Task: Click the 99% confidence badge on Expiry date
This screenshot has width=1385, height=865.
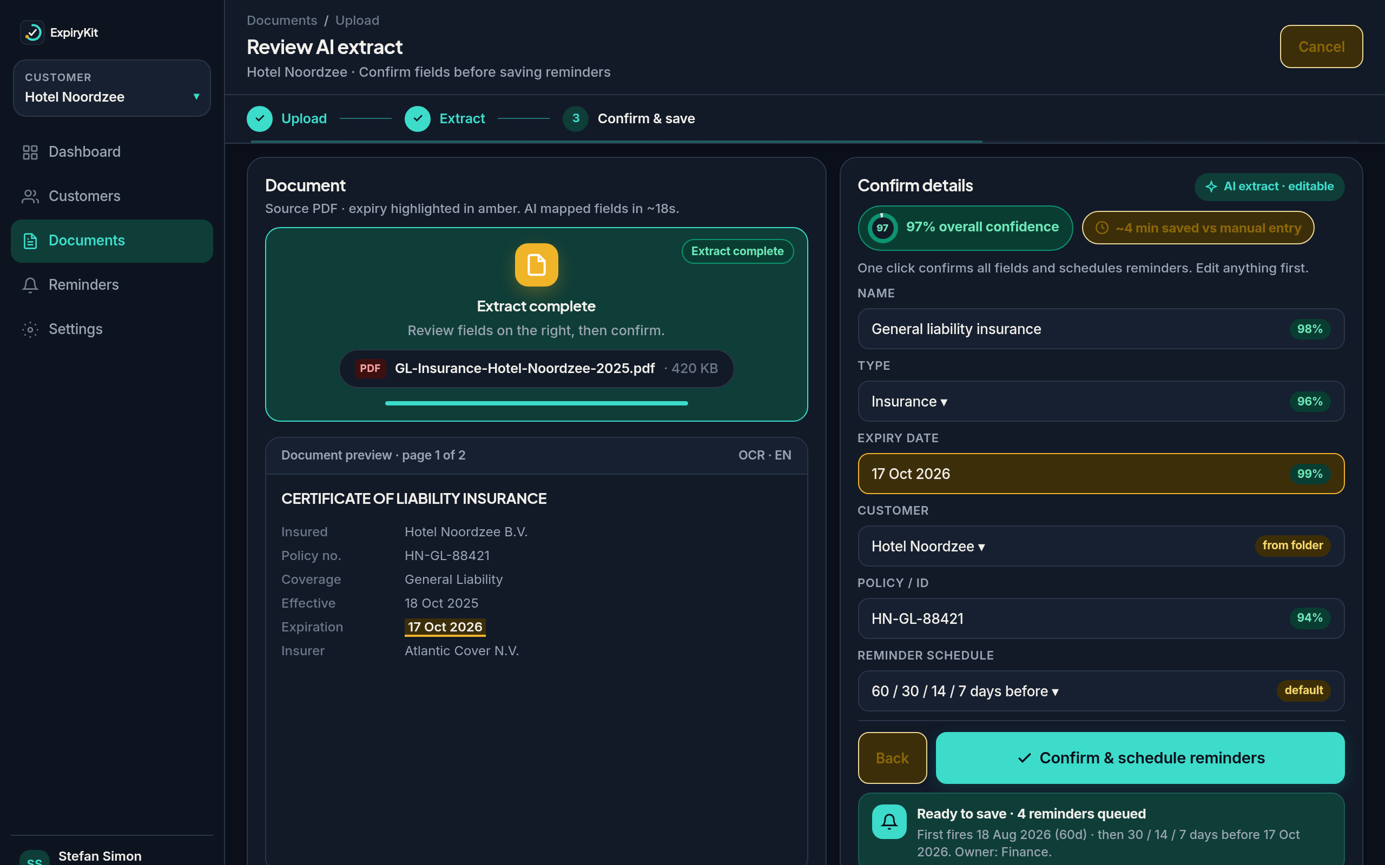Action: click(x=1309, y=474)
